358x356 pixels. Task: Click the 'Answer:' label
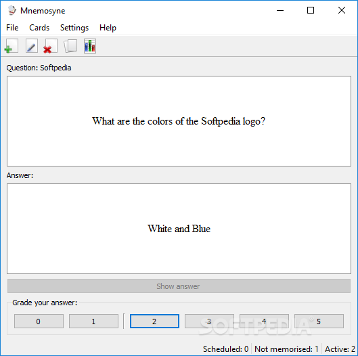tap(20, 175)
